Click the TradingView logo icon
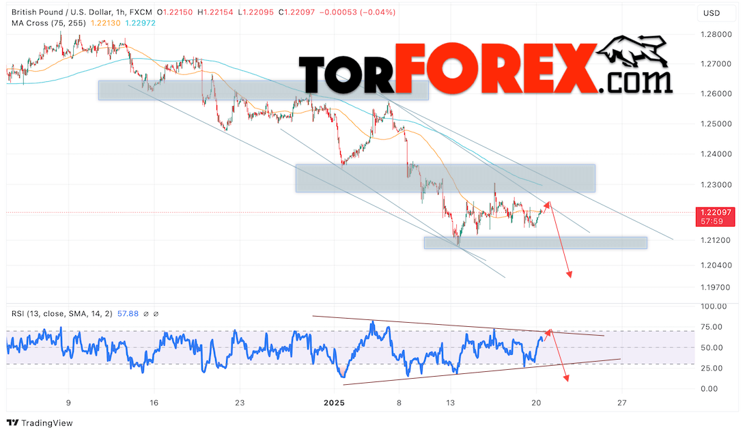The height and width of the screenshot is (434, 745). 14,422
